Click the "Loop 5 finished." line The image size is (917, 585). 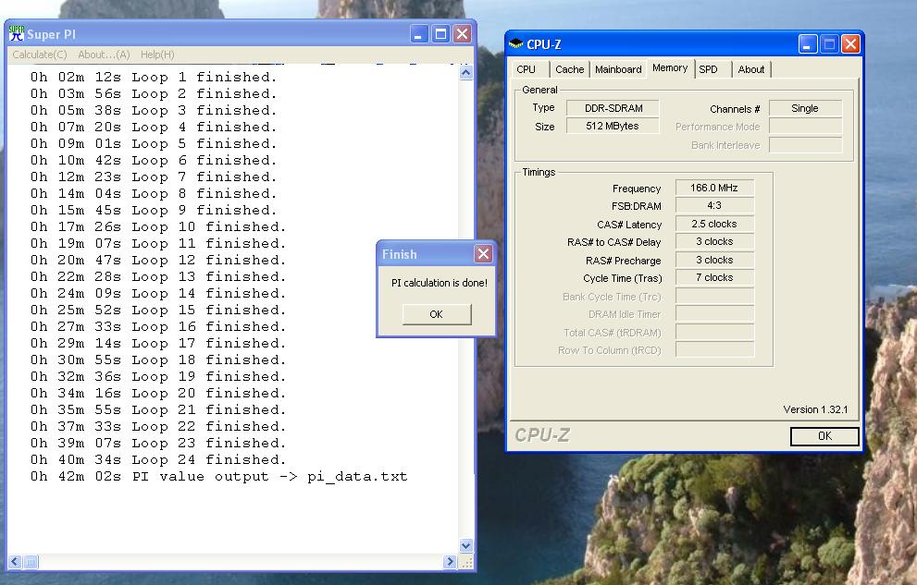tap(154, 143)
